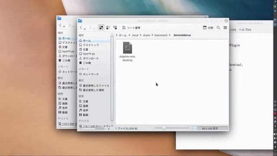Screen dimensions: 277x156
Task: Click the 1 ファイル (336 B) status text
Action: (x=126, y=128)
